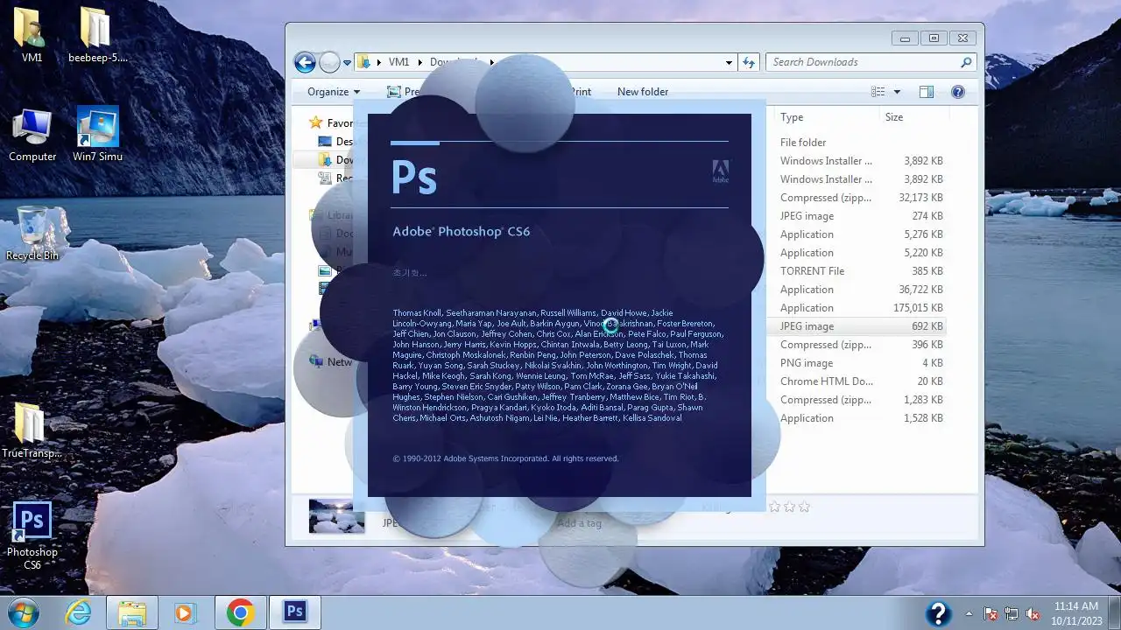
Task: Launch Windows Media Player from the taskbar
Action: 185,612
